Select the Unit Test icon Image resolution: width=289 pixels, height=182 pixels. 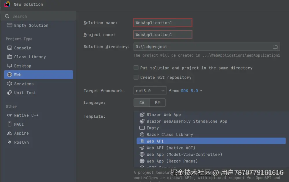9,93
